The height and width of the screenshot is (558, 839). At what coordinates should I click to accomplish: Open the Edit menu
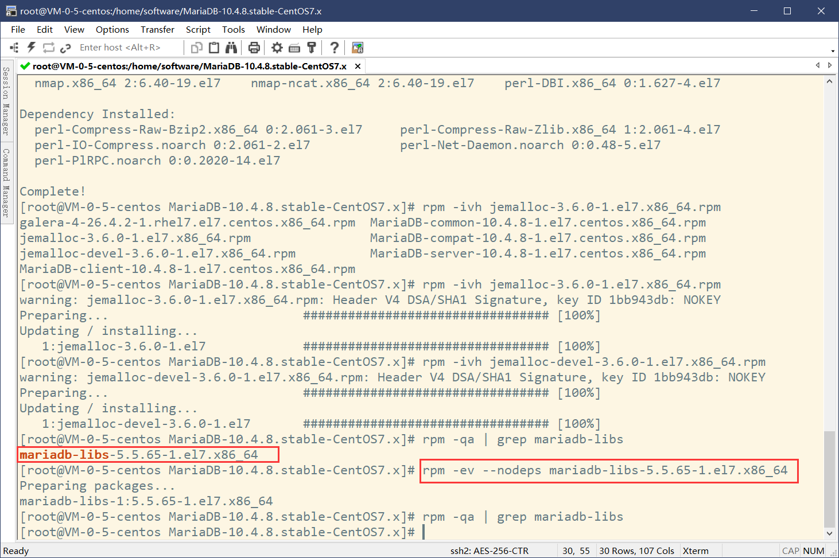pyautogui.click(x=45, y=29)
